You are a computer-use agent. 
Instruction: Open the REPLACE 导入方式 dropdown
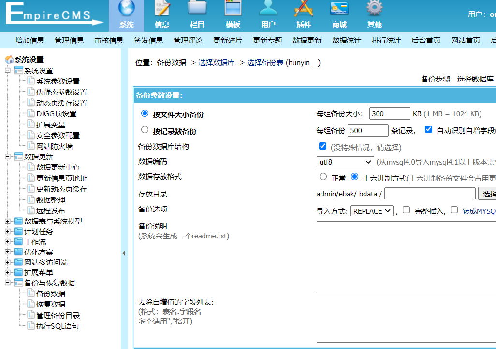coord(372,211)
